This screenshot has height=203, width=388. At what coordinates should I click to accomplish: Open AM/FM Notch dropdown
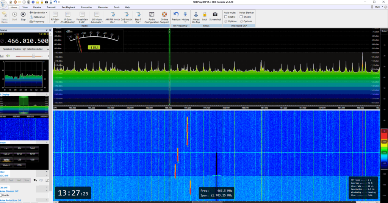(113, 17)
